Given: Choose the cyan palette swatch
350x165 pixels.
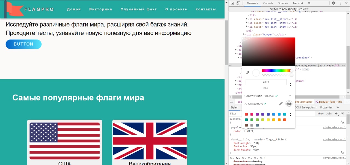Looking at the screenshot, I should pos(285,114).
